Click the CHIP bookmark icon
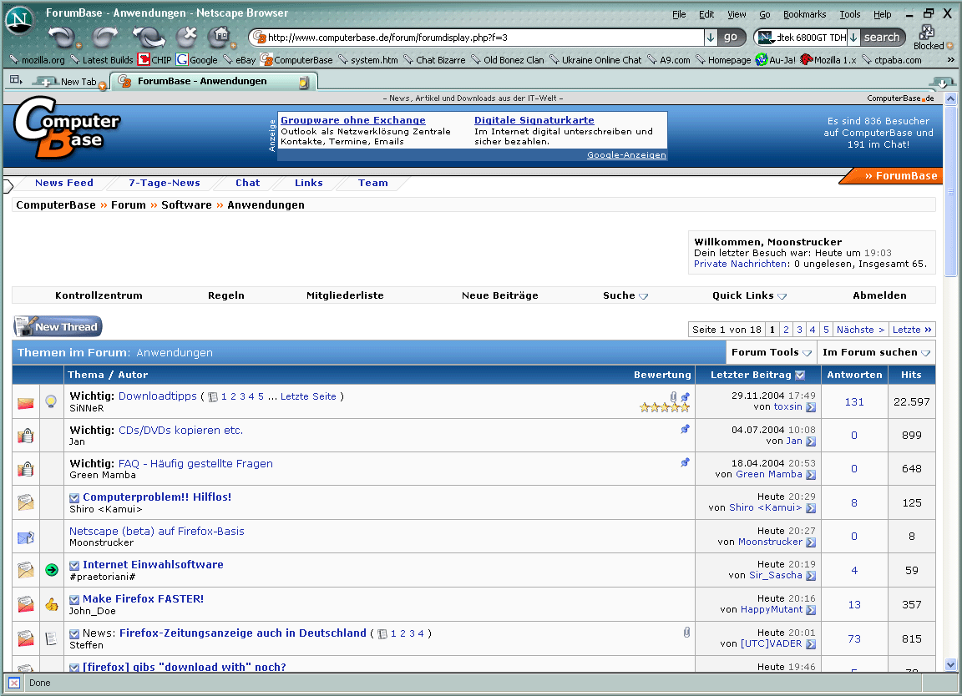Image resolution: width=962 pixels, height=696 pixels. coord(144,59)
